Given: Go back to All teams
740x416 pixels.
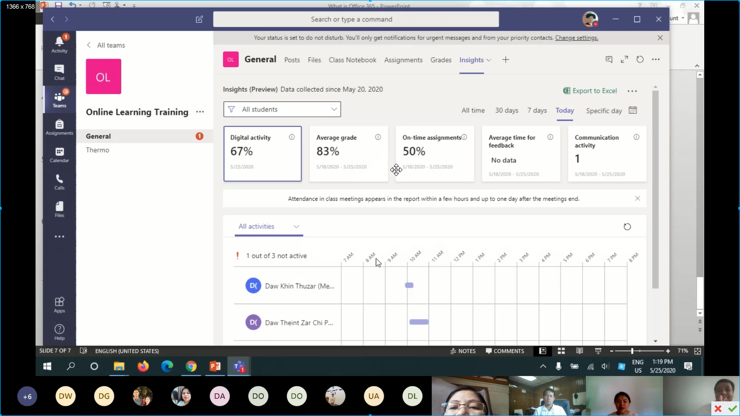Looking at the screenshot, I should (x=106, y=45).
